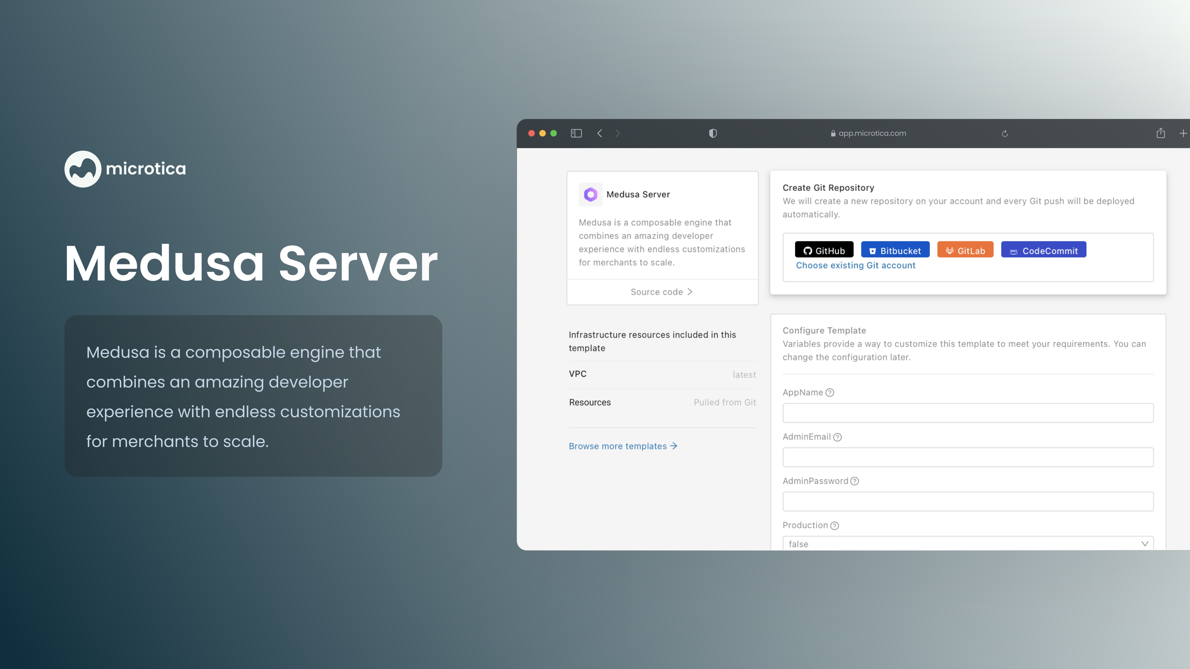Click the AppName help question-mark icon
1190x669 pixels.
[830, 393]
